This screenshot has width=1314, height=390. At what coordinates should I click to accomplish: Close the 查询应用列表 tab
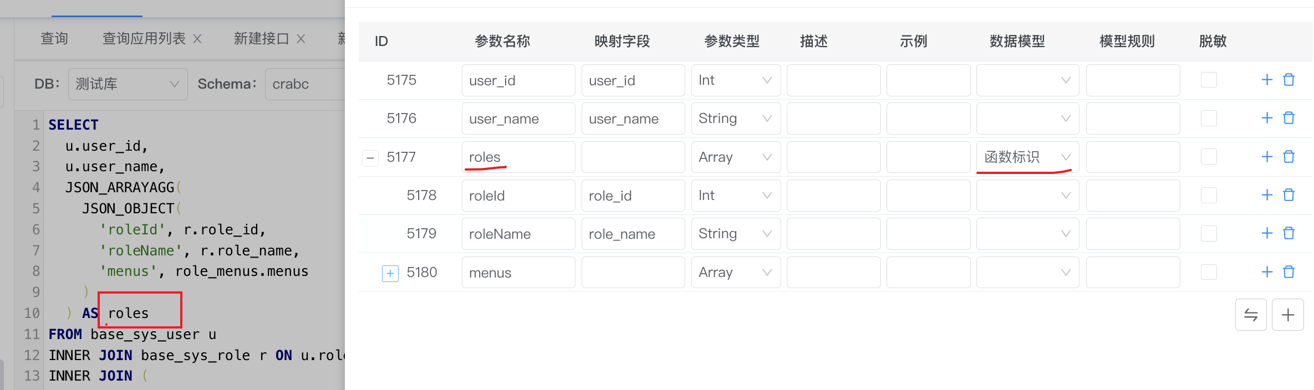(197, 39)
